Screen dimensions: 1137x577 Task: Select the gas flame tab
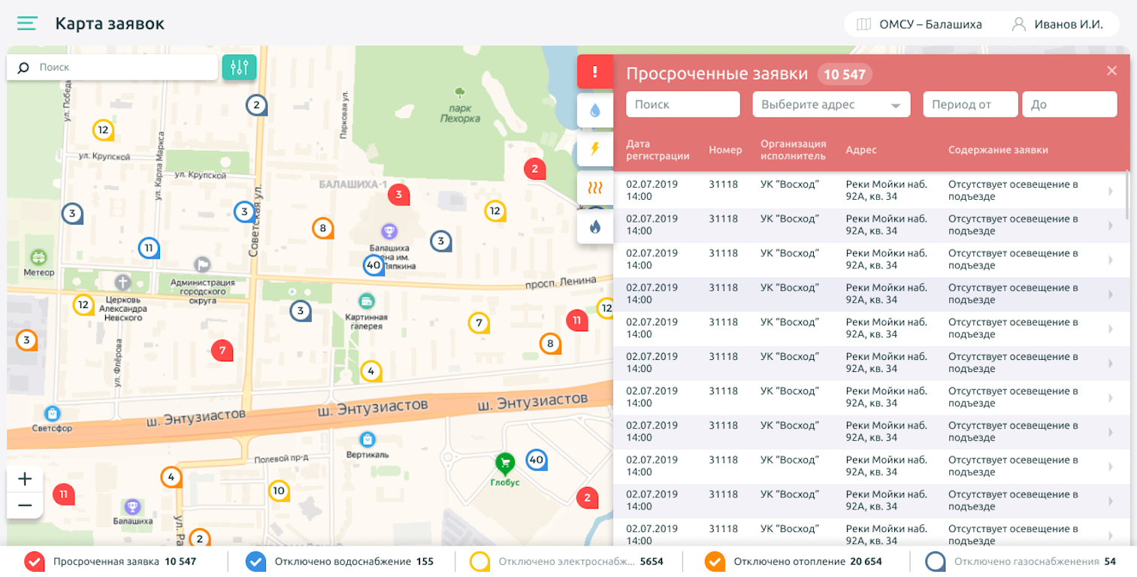point(595,226)
